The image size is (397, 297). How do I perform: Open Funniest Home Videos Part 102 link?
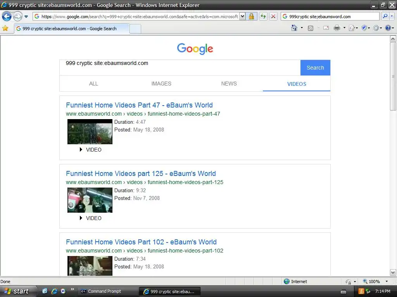tap(141, 242)
